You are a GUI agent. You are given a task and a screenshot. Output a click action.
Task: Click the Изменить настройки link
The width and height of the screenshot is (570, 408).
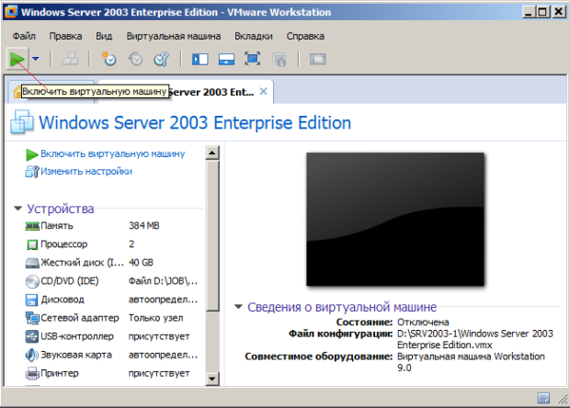[x=86, y=171]
